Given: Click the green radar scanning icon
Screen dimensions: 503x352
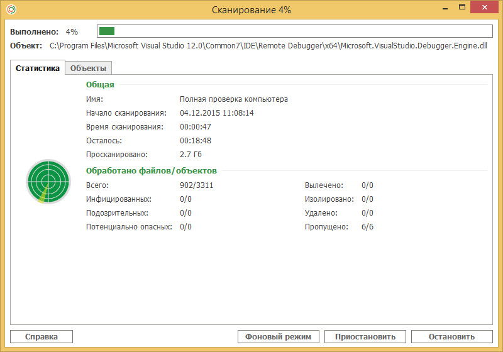Looking at the screenshot, I should tap(48, 182).
